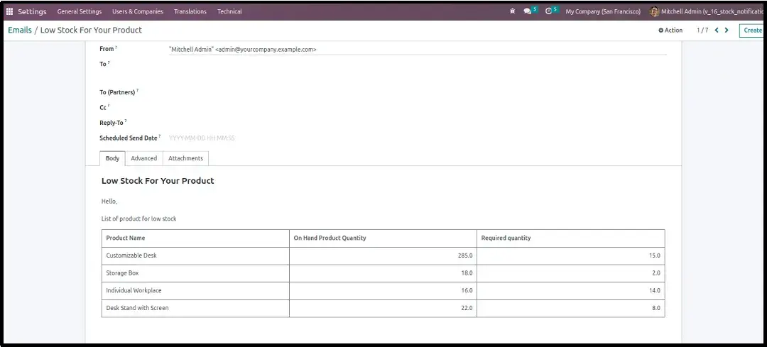Click the 285.0 on-hand value
Screen dimensions: 767x347
click(x=465, y=255)
